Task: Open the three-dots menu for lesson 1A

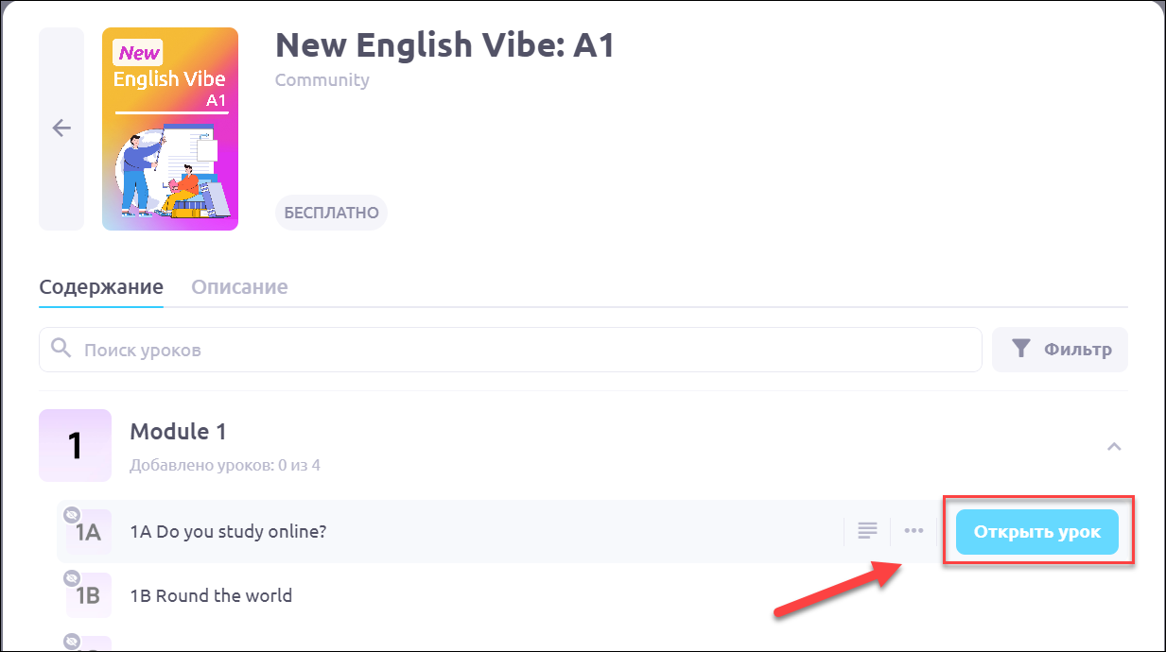Action: pos(914,531)
